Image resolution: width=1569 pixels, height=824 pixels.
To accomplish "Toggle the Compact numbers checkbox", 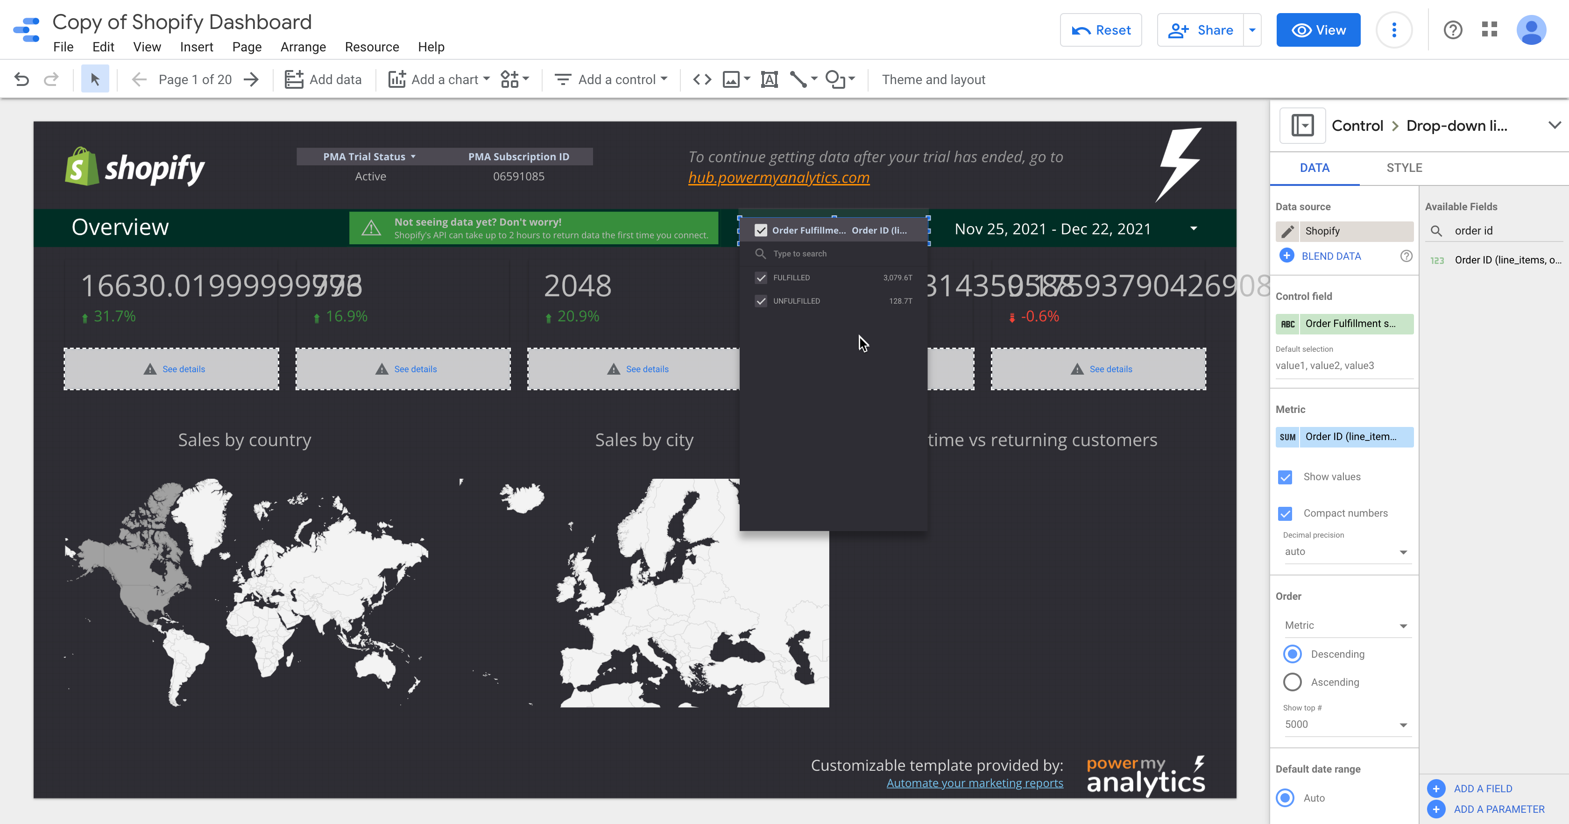I will pyautogui.click(x=1285, y=513).
